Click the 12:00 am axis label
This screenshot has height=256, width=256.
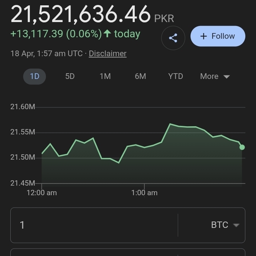click(42, 193)
